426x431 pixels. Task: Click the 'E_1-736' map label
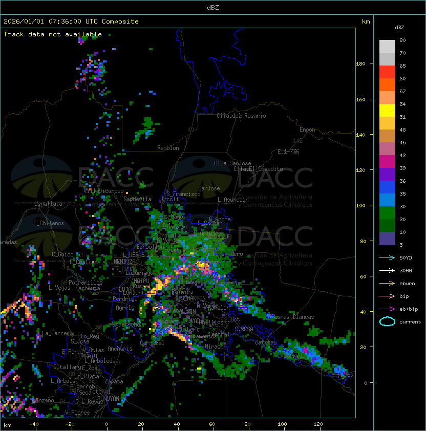click(288, 152)
